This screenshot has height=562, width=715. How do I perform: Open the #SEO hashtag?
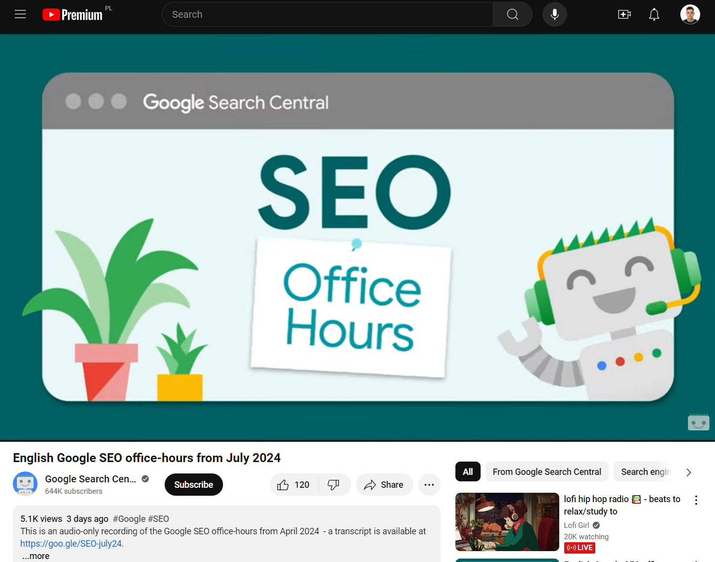(x=159, y=519)
